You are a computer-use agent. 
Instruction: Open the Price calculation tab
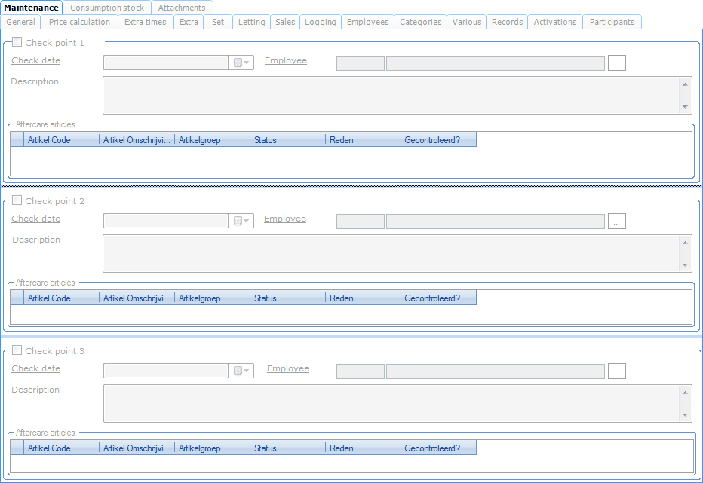point(79,22)
